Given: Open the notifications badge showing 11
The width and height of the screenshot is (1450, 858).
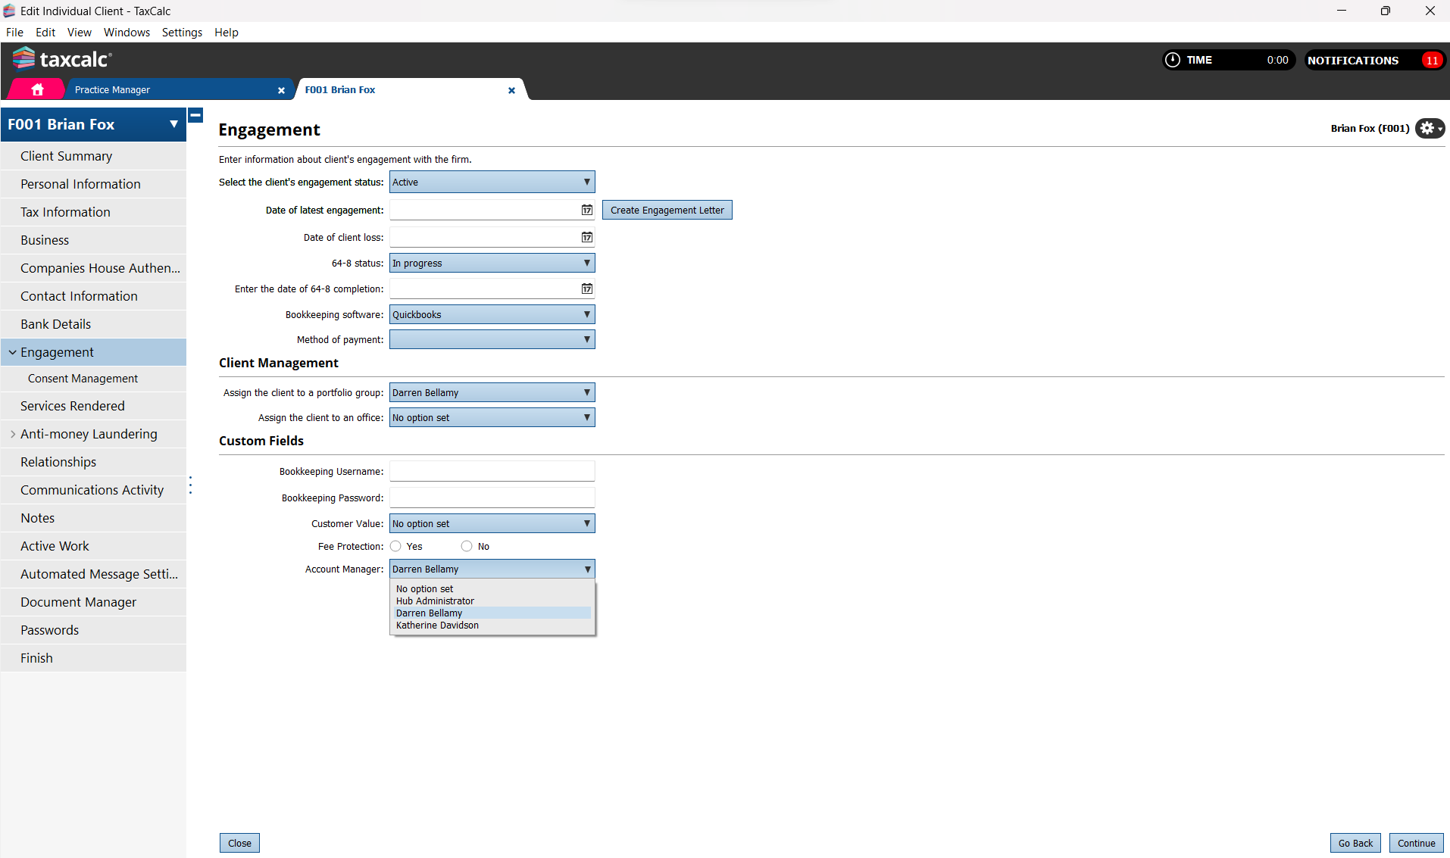Looking at the screenshot, I should [x=1431, y=61].
